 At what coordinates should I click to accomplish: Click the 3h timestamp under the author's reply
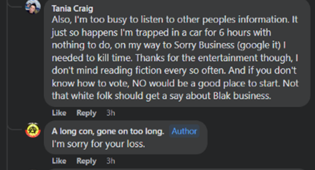tap(111, 161)
